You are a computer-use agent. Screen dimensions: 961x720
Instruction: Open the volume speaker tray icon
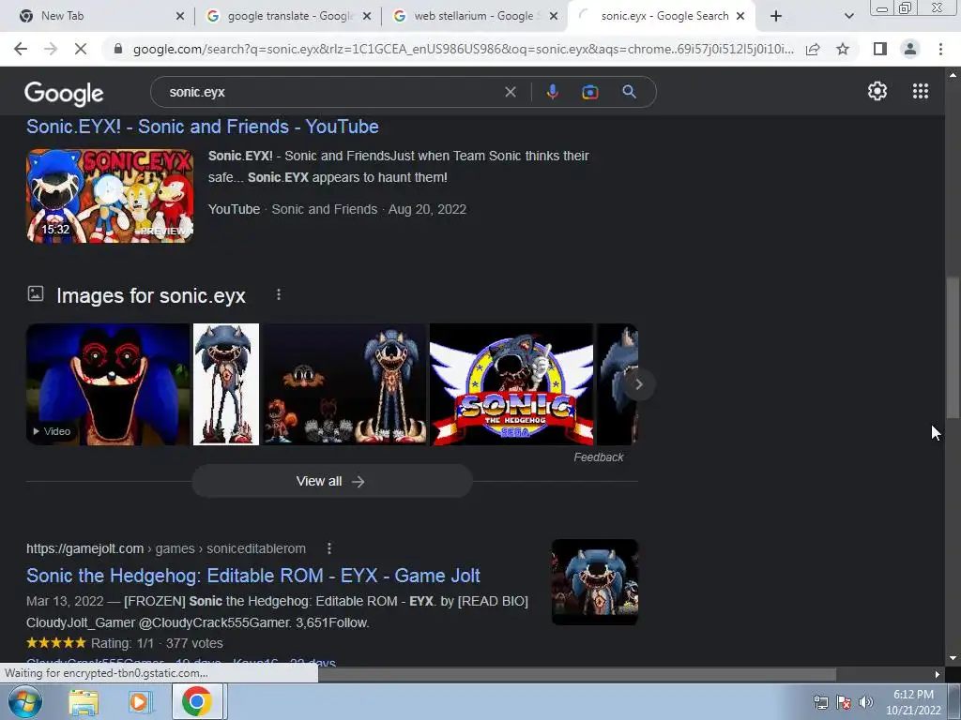pyautogui.click(x=865, y=702)
